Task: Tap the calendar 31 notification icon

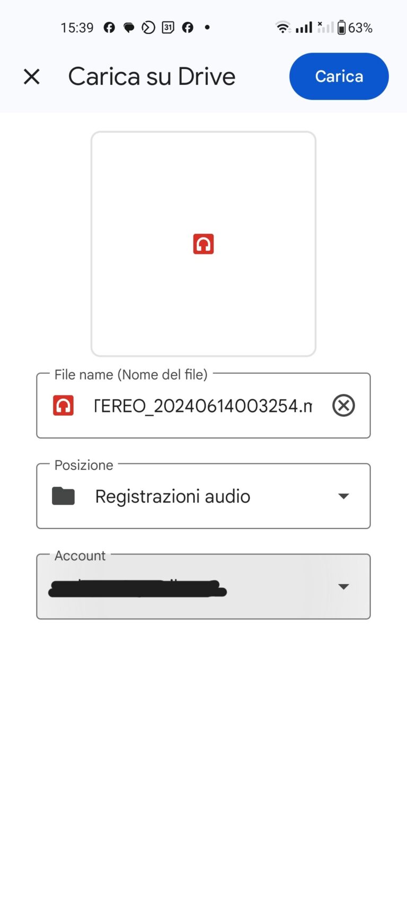Action: pyautogui.click(x=168, y=28)
